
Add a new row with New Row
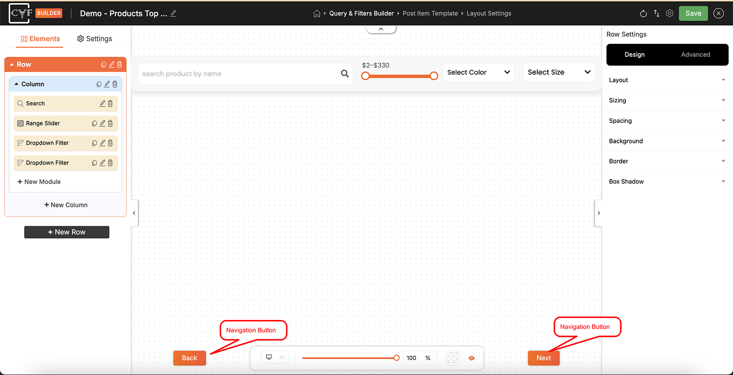(x=67, y=232)
